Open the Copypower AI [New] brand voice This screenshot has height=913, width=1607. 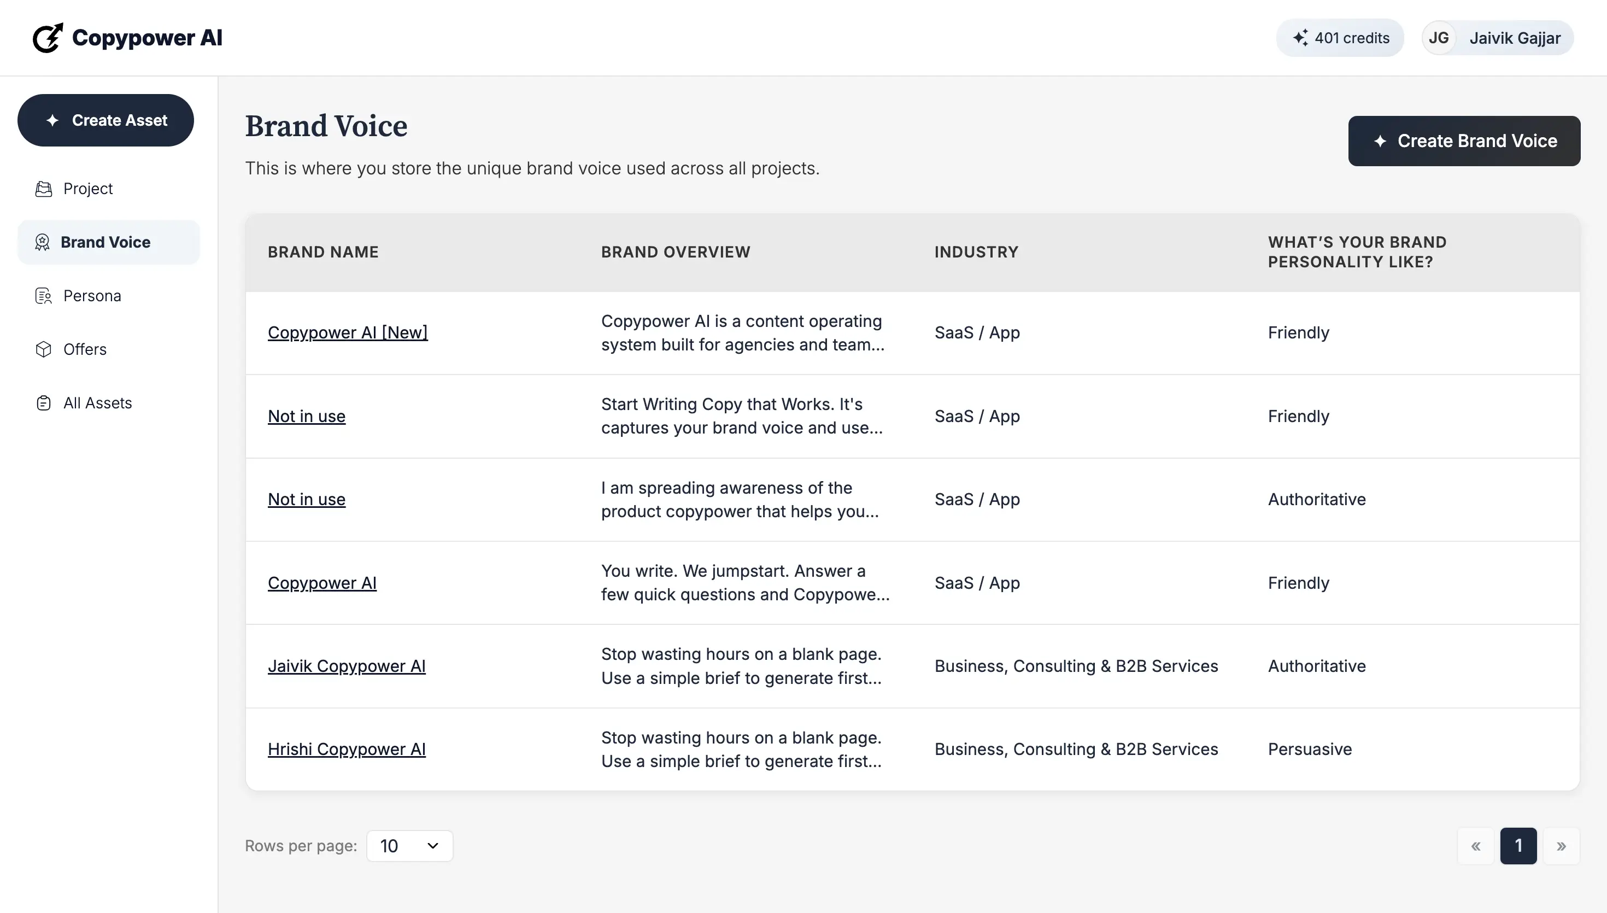[348, 332]
